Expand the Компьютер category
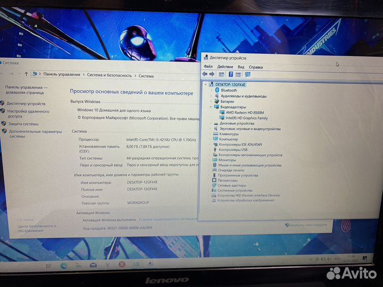This screenshot has height=287, width=383. coord(210,139)
